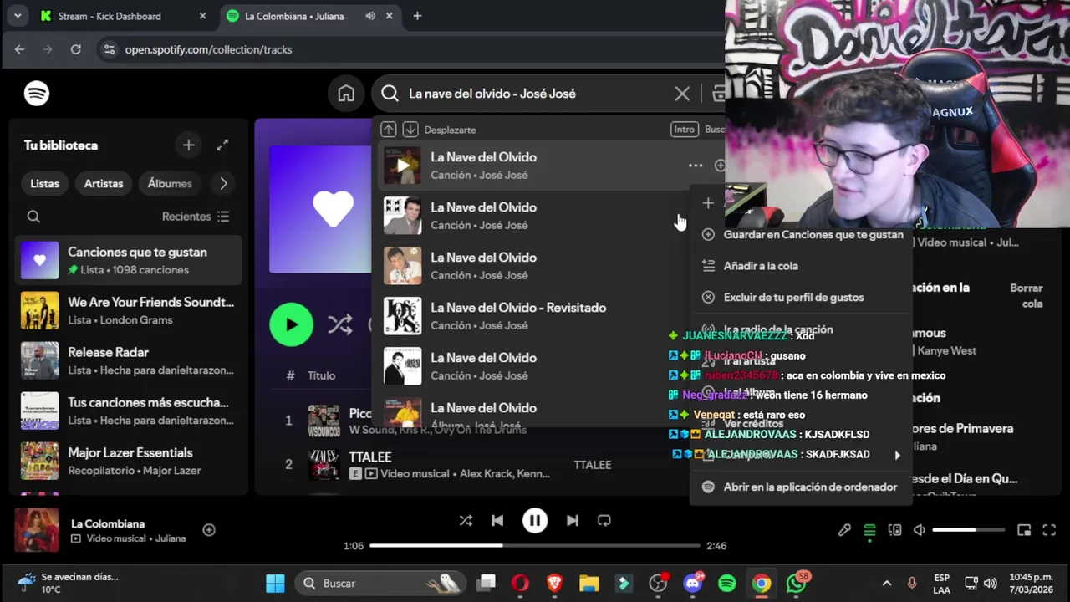Open the three-dots menu on the first search result
Screen dimensions: 1070x602
[695, 166]
